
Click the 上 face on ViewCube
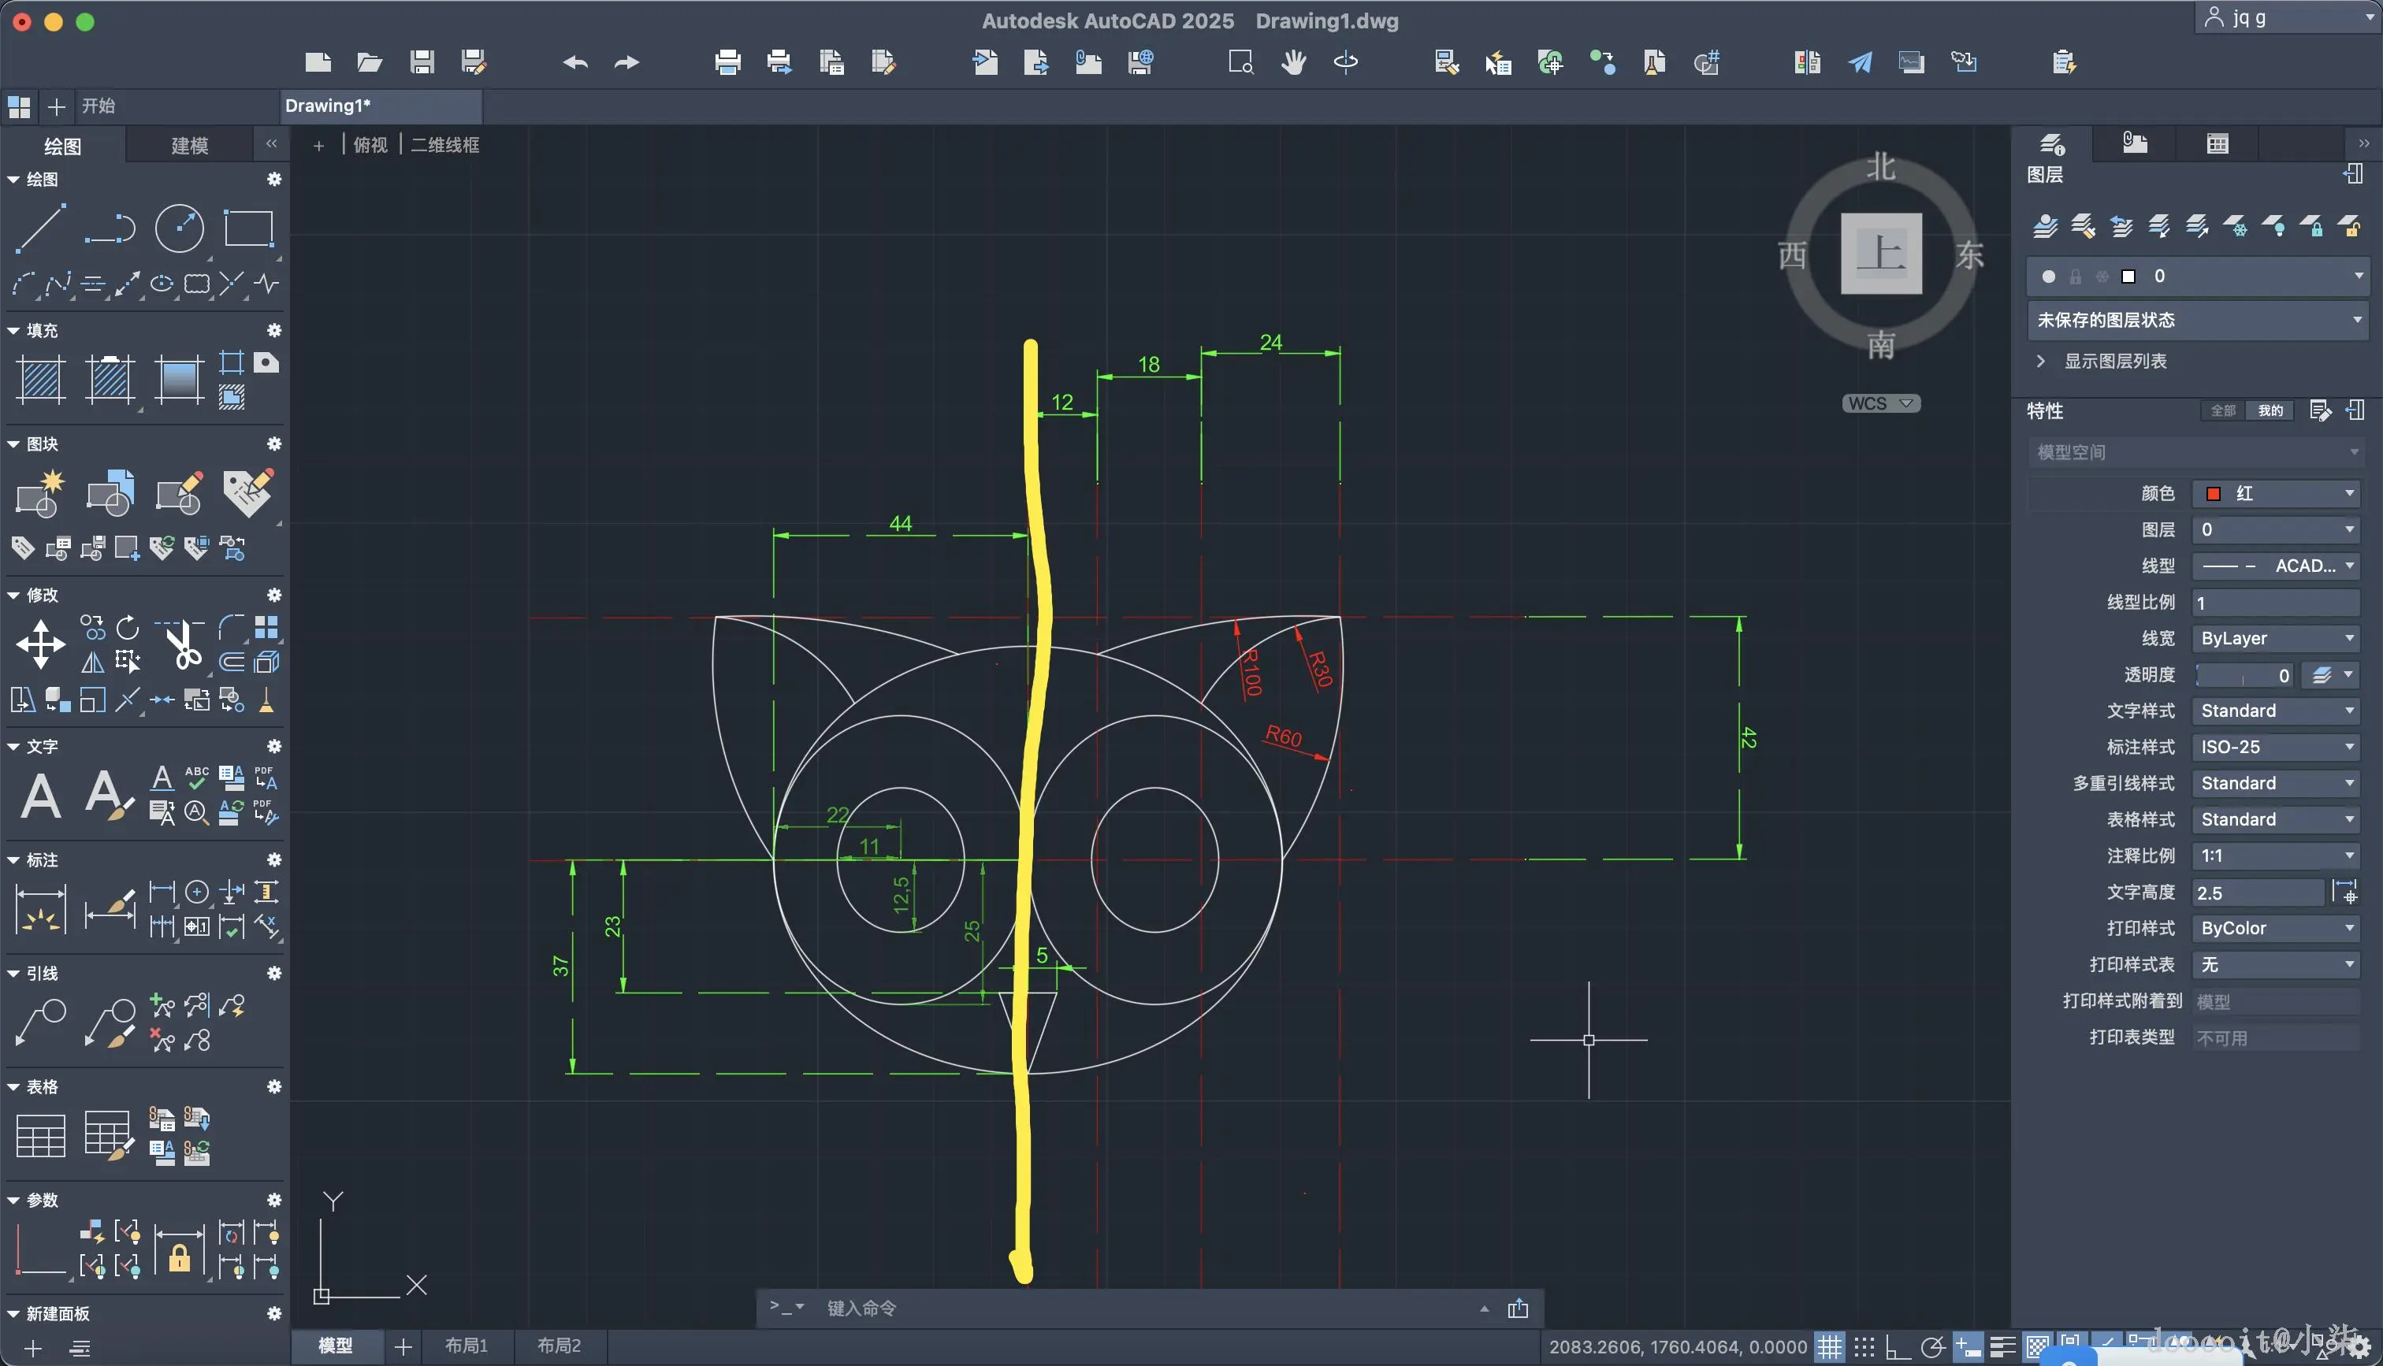[1880, 254]
